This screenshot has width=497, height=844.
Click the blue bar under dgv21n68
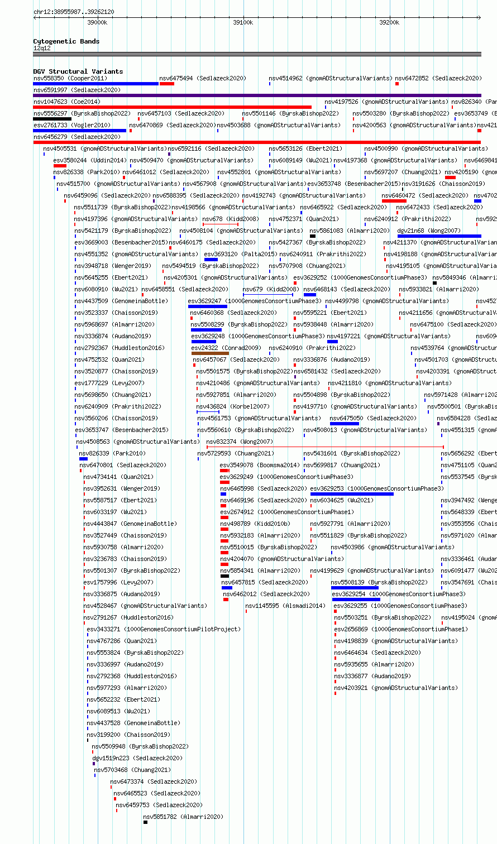click(x=439, y=236)
